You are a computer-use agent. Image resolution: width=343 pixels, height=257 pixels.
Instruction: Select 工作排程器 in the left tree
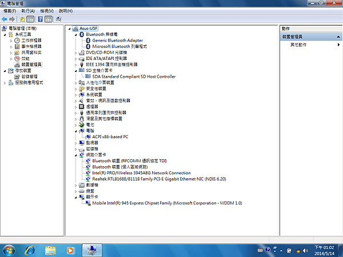[31, 41]
